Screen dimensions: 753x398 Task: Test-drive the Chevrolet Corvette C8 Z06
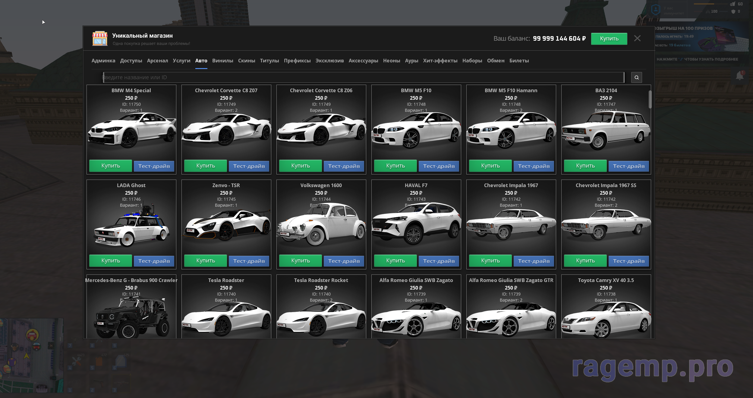coord(344,166)
